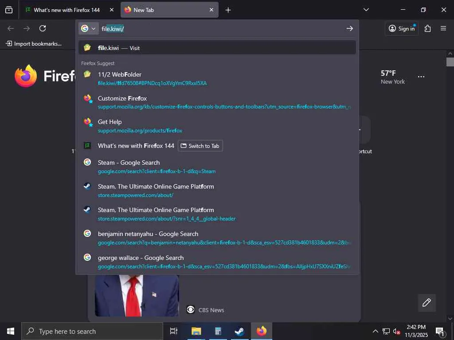Open the taskbar clock showing 2:42 PM
Image resolution: width=454 pixels, height=340 pixels.
pyautogui.click(x=416, y=331)
